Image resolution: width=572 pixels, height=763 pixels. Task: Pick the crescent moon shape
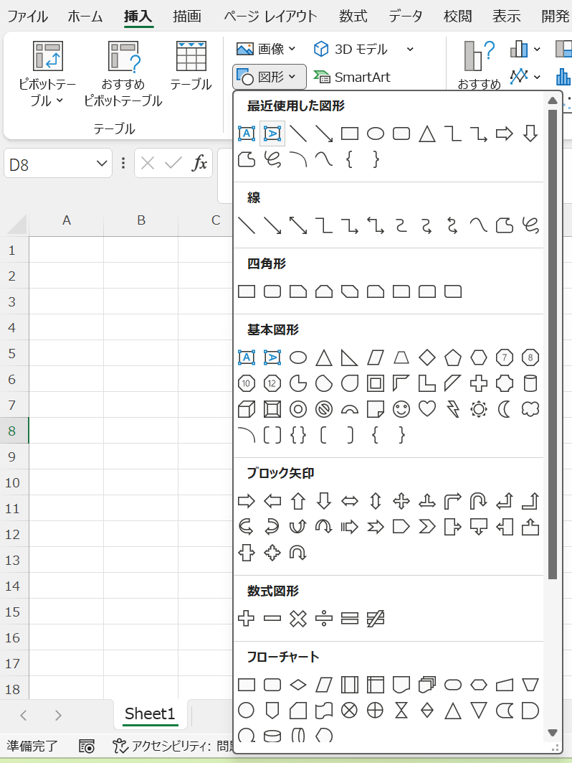click(505, 409)
